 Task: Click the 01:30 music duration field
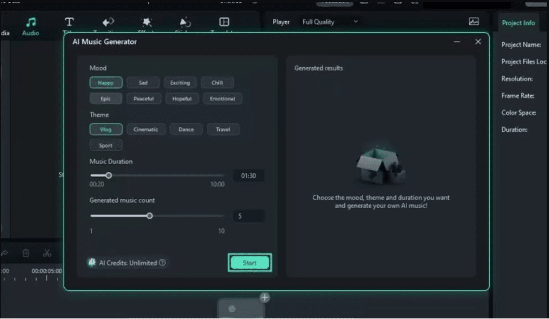coord(249,175)
